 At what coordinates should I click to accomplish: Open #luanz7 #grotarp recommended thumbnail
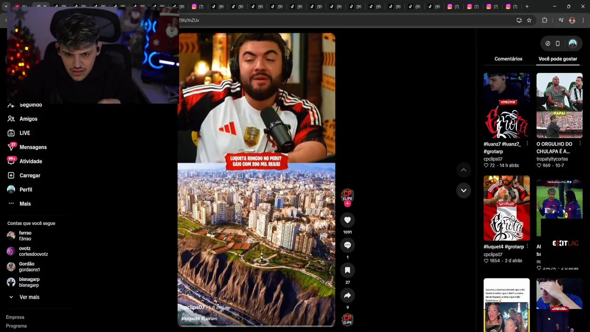[507, 106]
